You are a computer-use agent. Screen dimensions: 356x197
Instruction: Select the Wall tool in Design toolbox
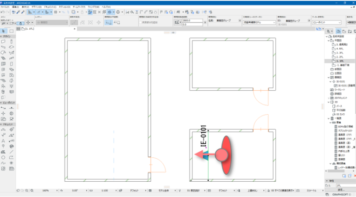point(3,42)
